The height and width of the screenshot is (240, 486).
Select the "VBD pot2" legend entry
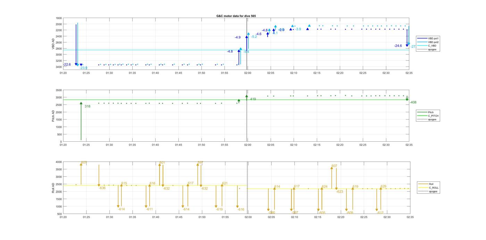428,42
